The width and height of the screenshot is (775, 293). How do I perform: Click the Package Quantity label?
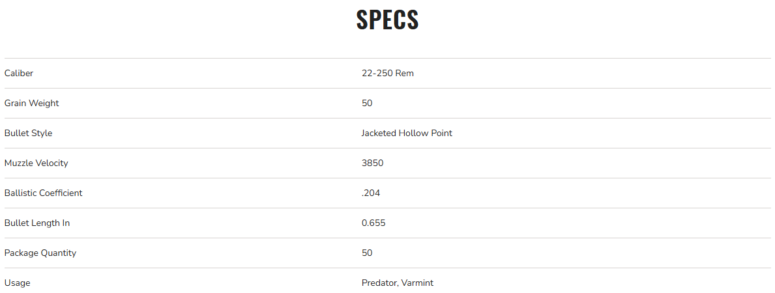(40, 253)
